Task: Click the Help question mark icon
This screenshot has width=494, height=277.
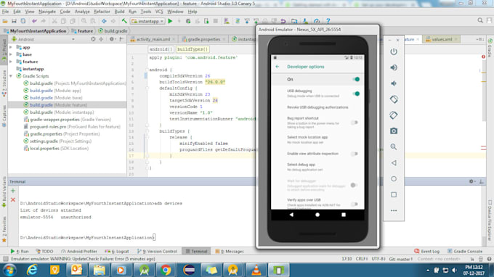Action: click(328, 21)
